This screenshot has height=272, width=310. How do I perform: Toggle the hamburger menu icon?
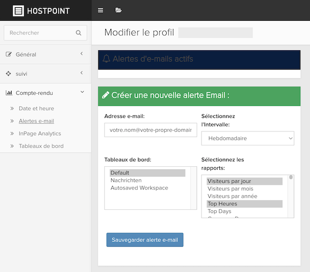(x=100, y=10)
